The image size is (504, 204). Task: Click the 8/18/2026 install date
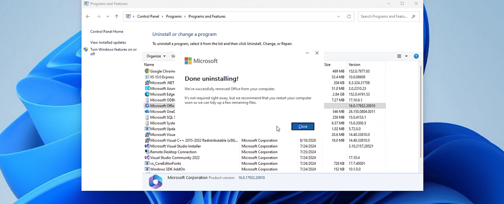308,140
